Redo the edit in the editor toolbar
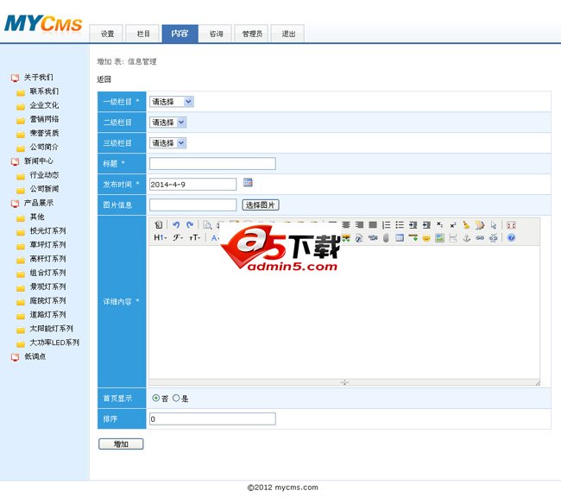Viewport: 561px width, 497px height. pyautogui.click(x=190, y=225)
